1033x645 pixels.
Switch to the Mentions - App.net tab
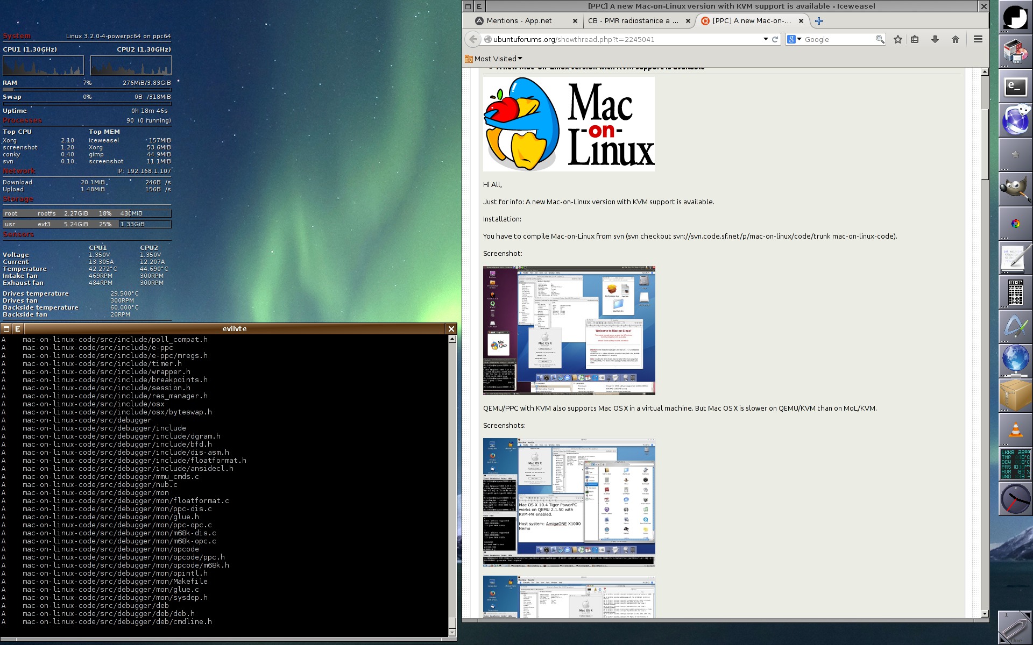(519, 21)
